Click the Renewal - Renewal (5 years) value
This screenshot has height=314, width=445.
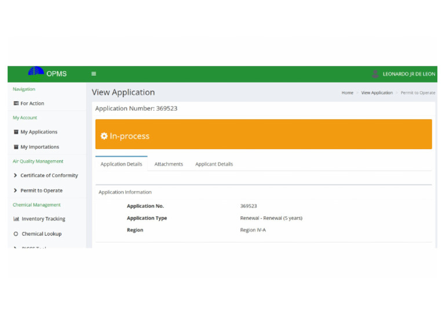tap(271, 218)
